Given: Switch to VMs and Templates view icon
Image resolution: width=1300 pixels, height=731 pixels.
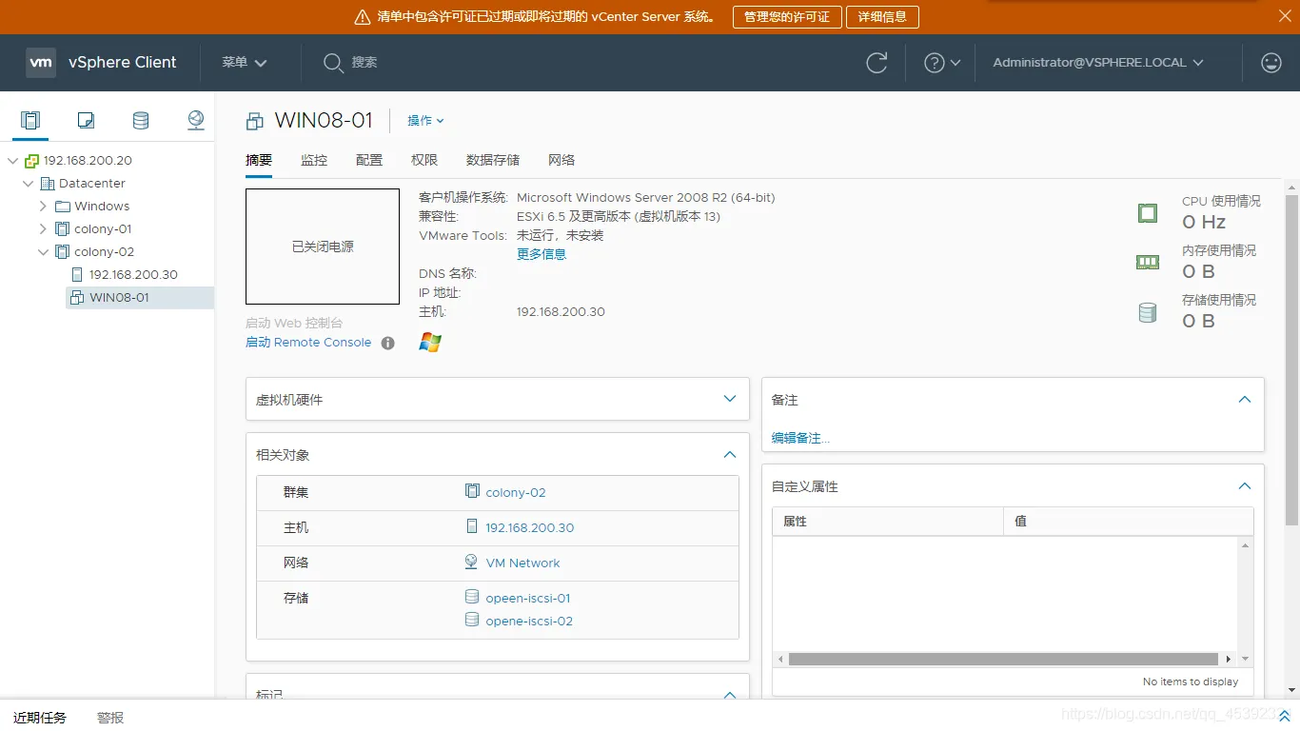Looking at the screenshot, I should 86,120.
